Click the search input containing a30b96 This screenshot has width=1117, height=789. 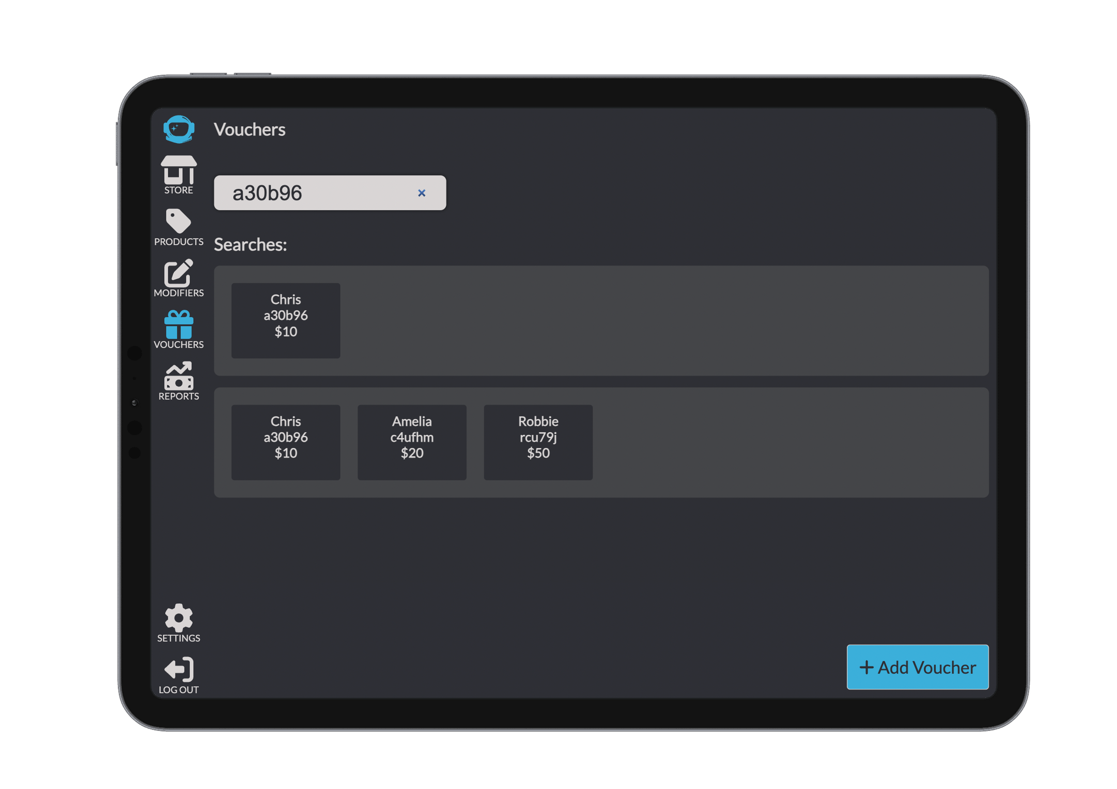pos(321,192)
